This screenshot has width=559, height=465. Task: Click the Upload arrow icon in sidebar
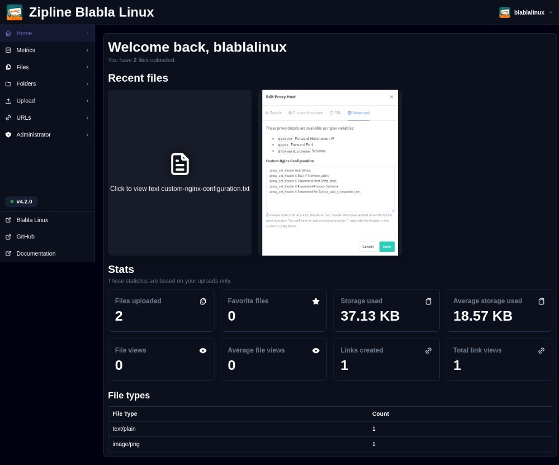tap(8, 101)
